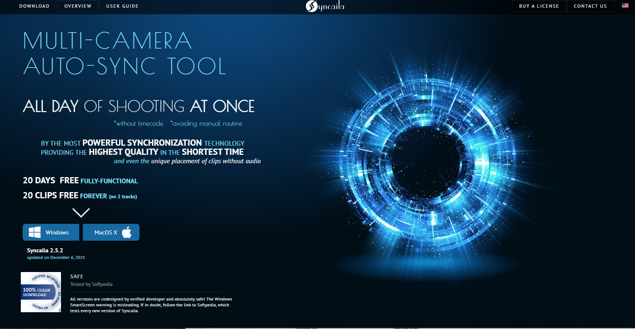The image size is (635, 329).
Task: Open the US flag language selector
Action: click(x=625, y=6)
